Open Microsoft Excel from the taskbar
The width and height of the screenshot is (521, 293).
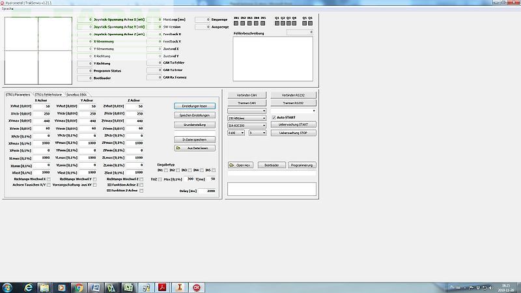(129, 287)
